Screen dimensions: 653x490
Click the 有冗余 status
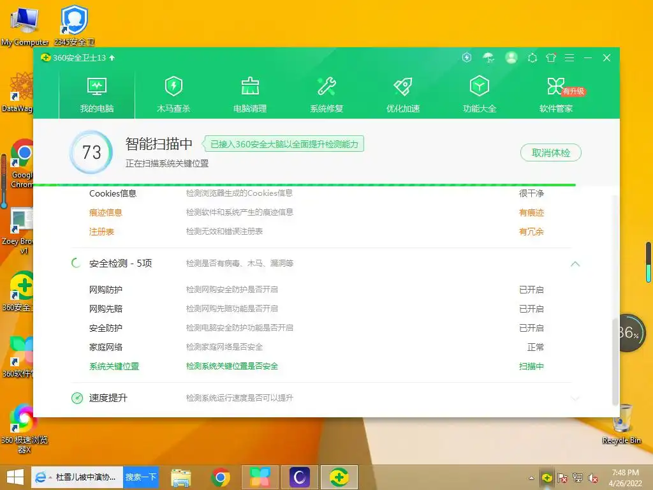click(x=531, y=232)
